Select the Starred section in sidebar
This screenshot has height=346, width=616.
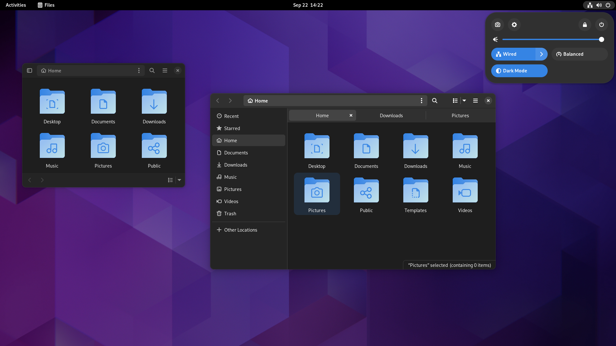click(x=232, y=128)
